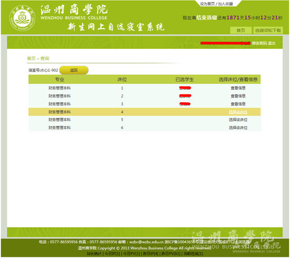Viewport: 290px width, 258px height.
Task: Click 首页 in the breadcrumb
Action: click(31, 58)
